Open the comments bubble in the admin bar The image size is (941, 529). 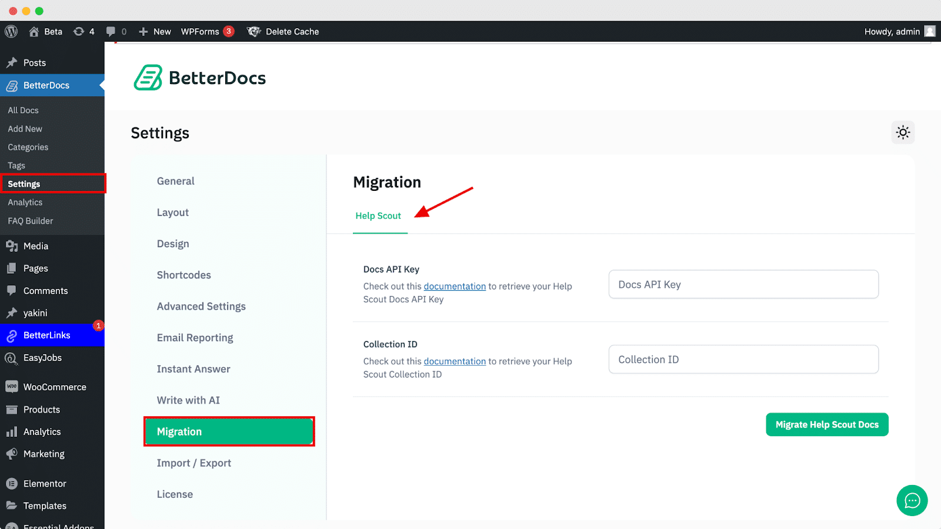pyautogui.click(x=111, y=31)
